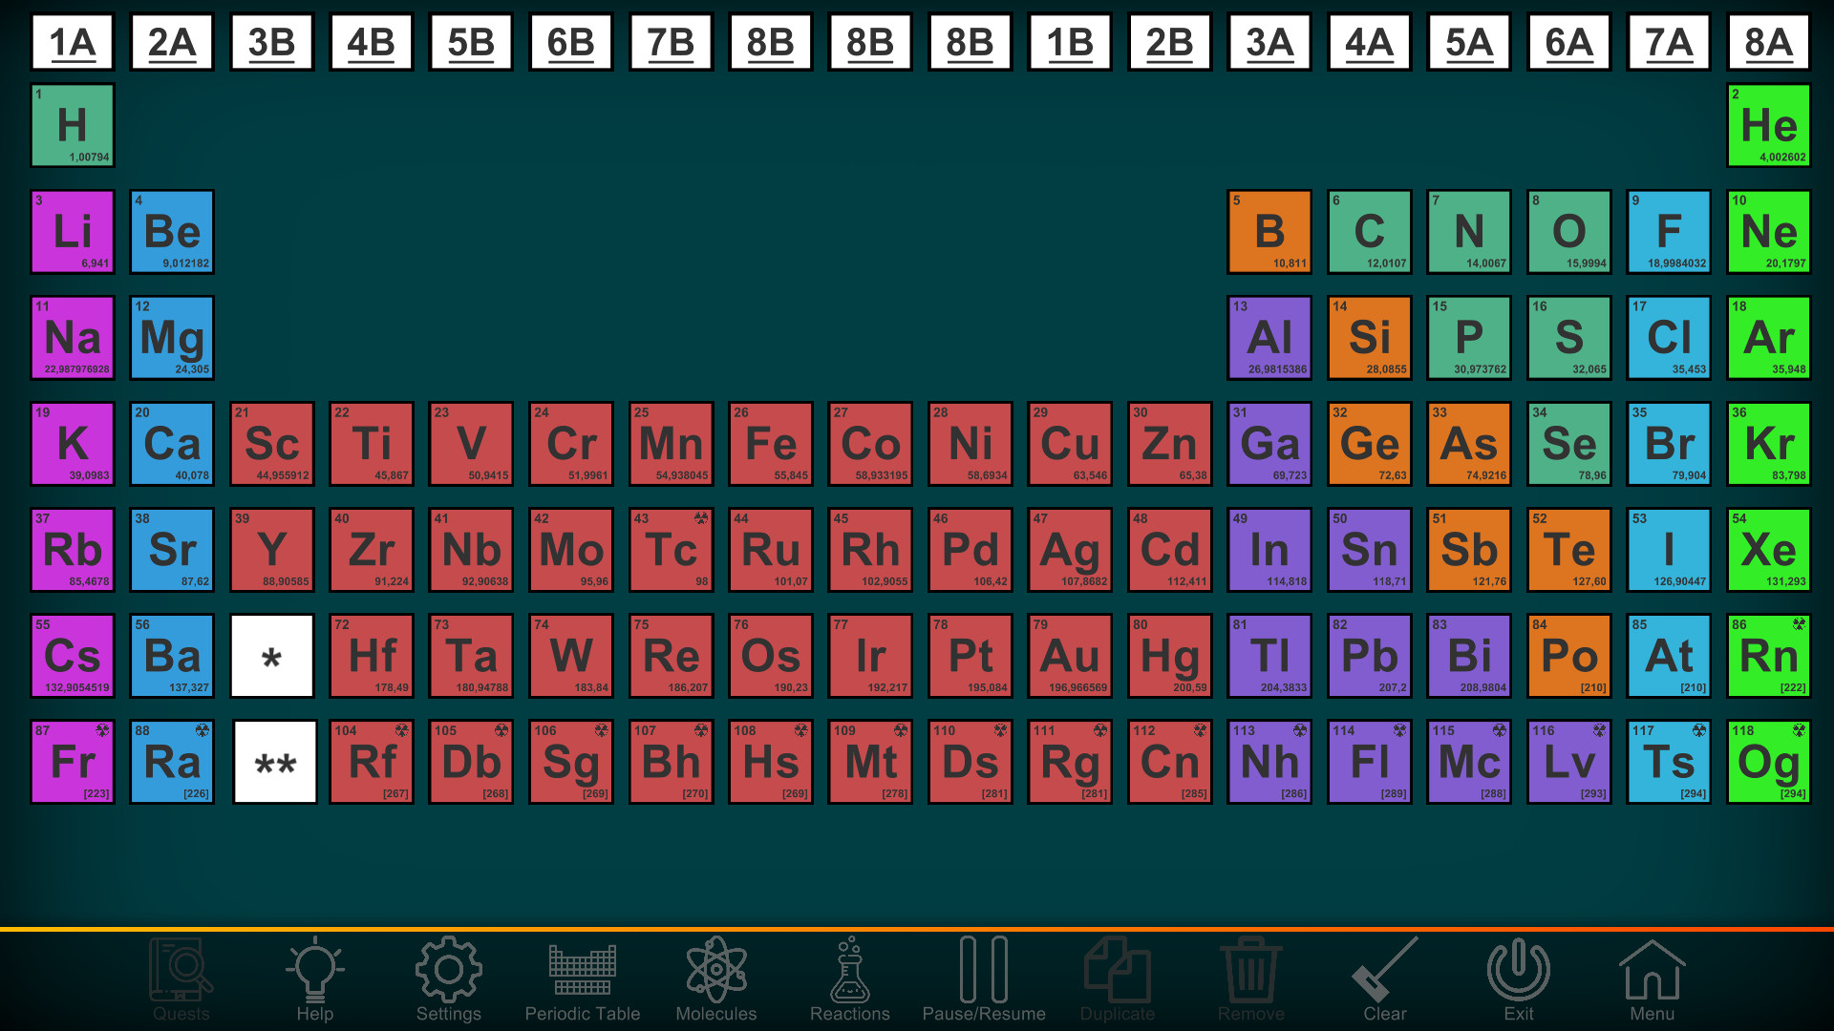Expand the actinides double-asterisk tile
This screenshot has height=1031, width=1834.
point(275,762)
